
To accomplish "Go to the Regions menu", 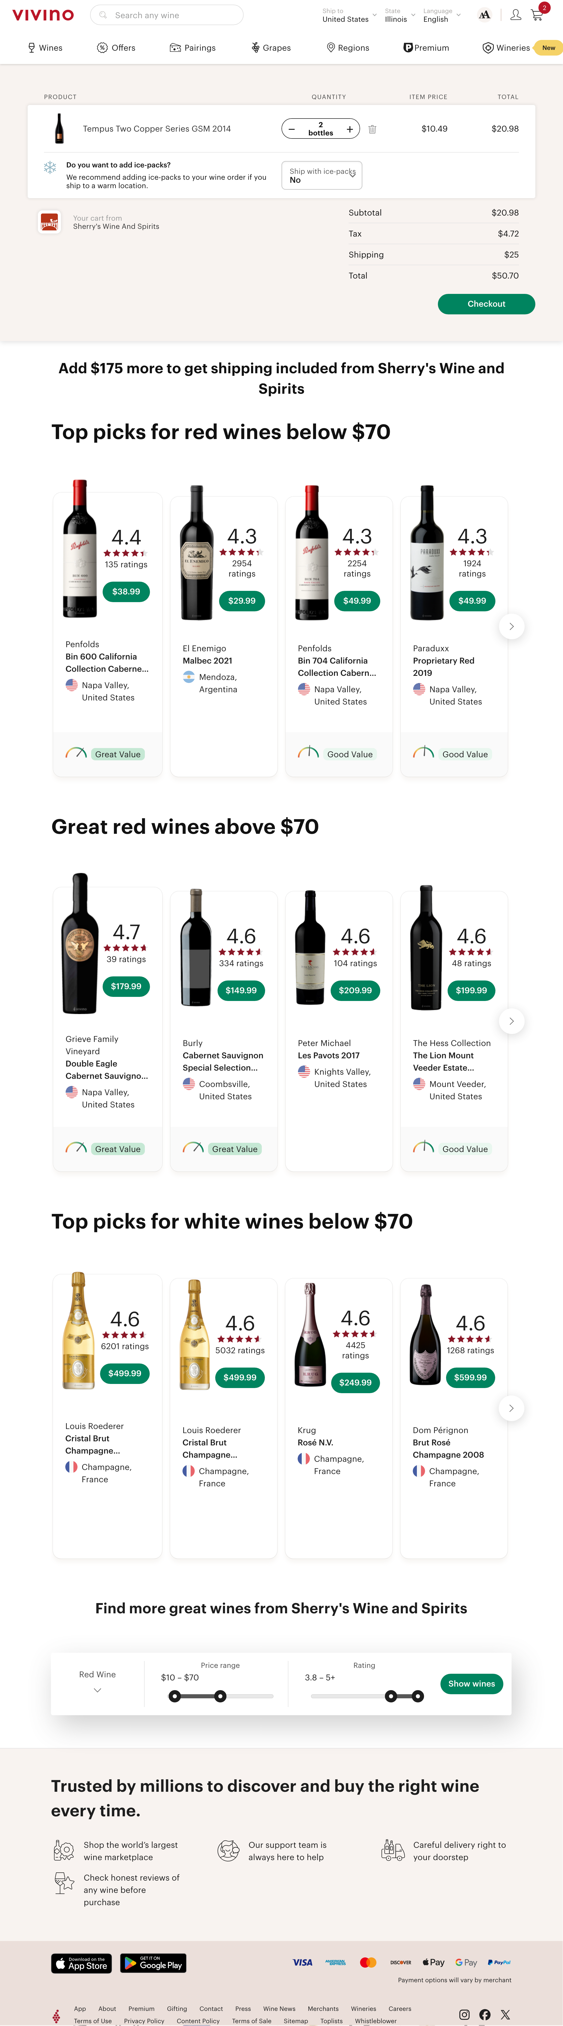I will [348, 48].
